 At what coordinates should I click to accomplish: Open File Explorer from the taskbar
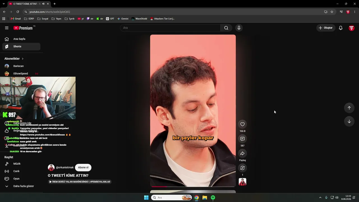[205, 198]
